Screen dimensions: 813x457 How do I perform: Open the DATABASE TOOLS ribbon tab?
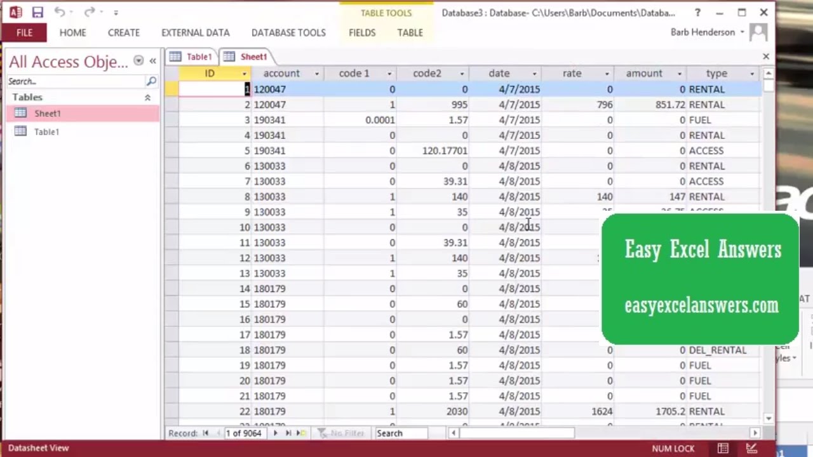pyautogui.click(x=288, y=32)
